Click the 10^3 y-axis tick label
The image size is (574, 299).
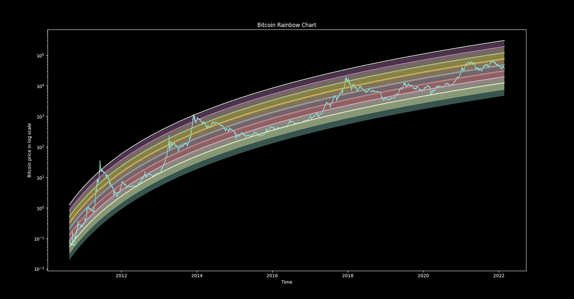pos(40,116)
